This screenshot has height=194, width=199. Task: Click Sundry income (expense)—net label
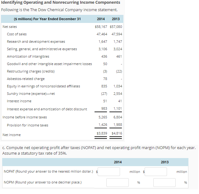coord(31,94)
